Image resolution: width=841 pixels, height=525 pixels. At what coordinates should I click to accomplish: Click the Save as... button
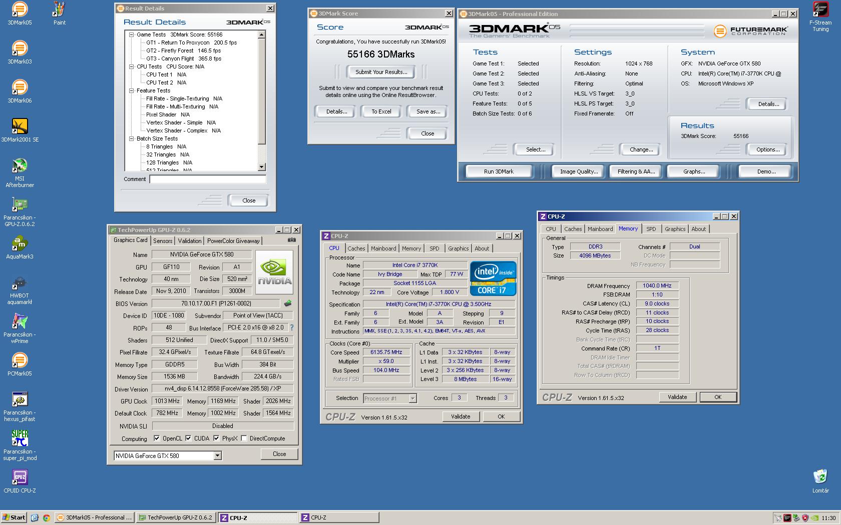click(x=428, y=111)
